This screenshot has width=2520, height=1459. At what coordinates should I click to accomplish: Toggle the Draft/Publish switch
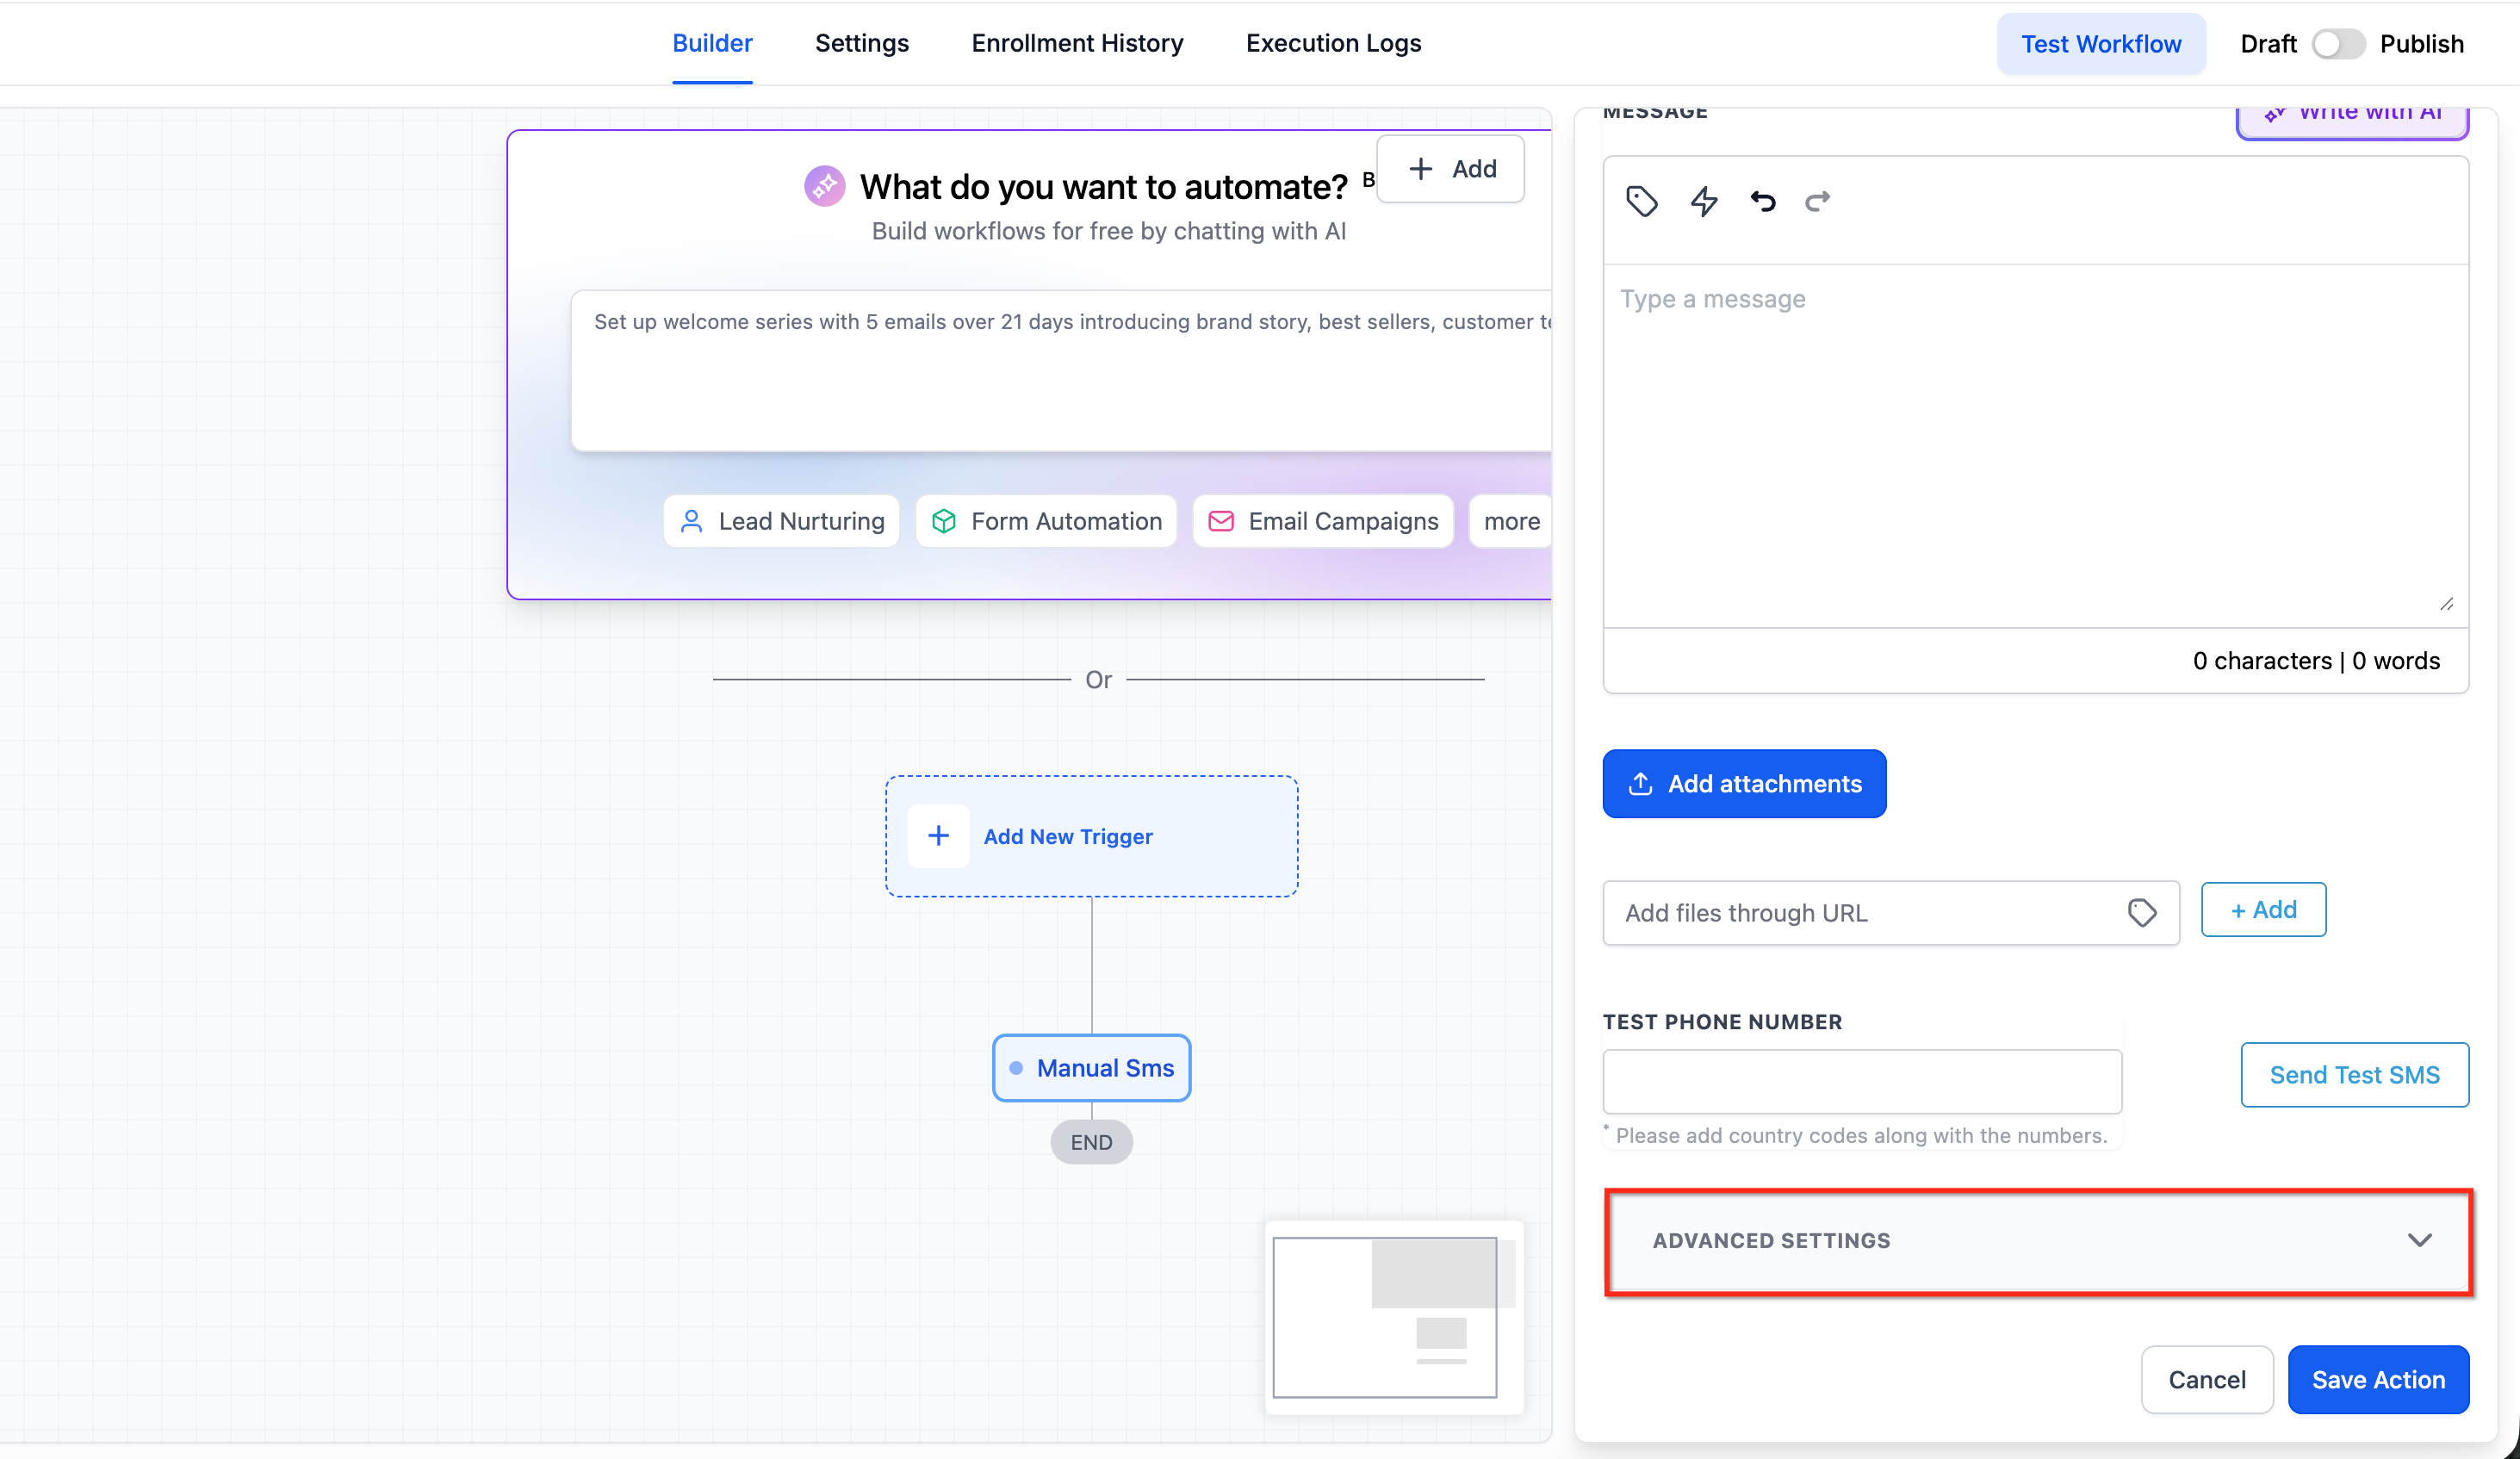click(x=2338, y=44)
